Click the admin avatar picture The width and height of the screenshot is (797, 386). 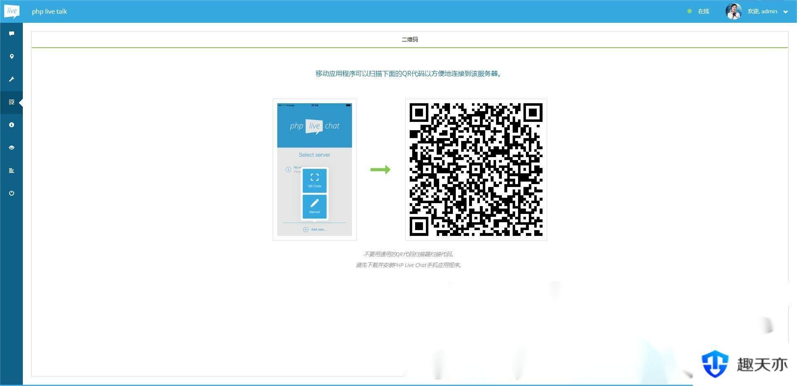click(x=733, y=11)
